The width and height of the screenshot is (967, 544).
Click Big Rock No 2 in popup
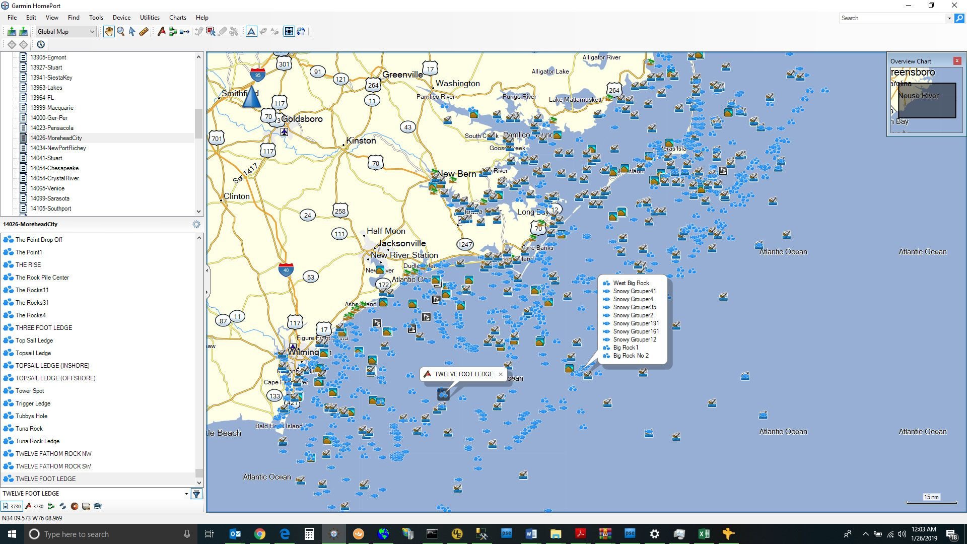[x=631, y=356]
